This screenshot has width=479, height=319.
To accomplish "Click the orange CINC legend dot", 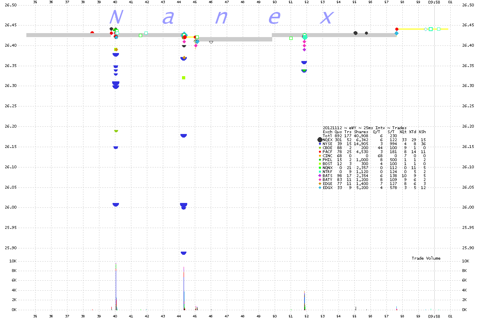I will [320, 156].
